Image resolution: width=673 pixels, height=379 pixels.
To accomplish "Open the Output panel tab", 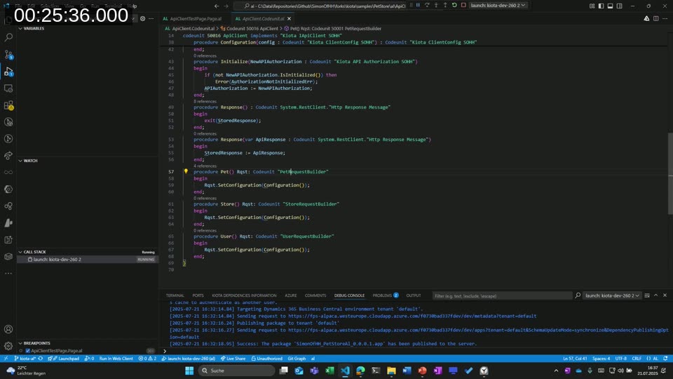I will 414,295.
